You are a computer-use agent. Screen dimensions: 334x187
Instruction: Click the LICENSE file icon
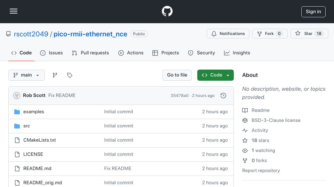17,154
